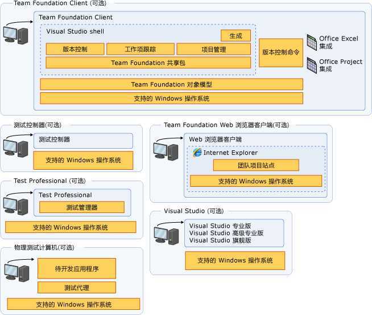372x315 pixels.
Task: Select the 测试代理 box
Action: (x=77, y=288)
